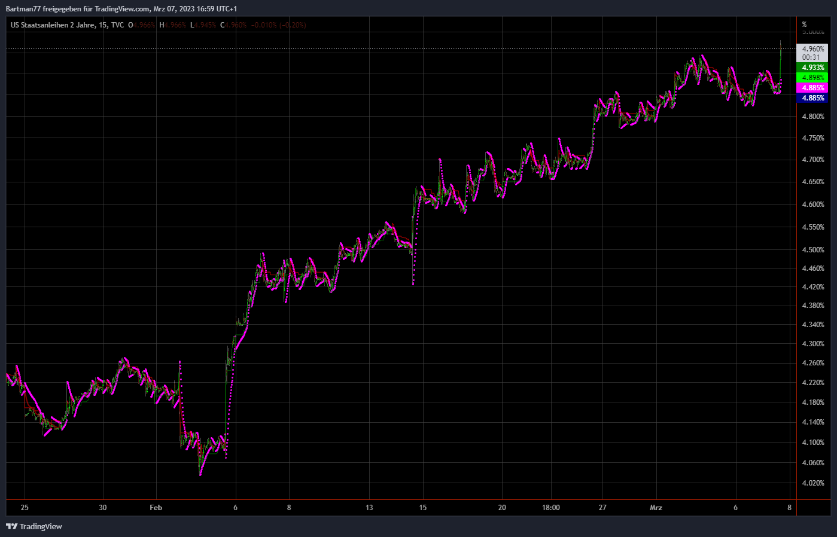
Task: Click the '4.140%' price axis label
Action: click(x=813, y=422)
